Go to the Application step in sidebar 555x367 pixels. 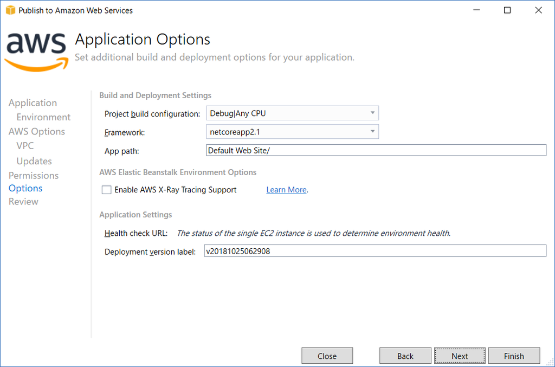coord(33,103)
